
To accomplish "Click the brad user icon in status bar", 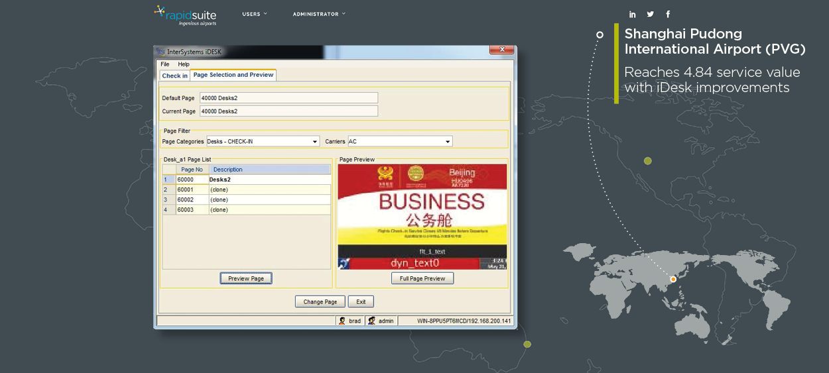I will click(342, 321).
